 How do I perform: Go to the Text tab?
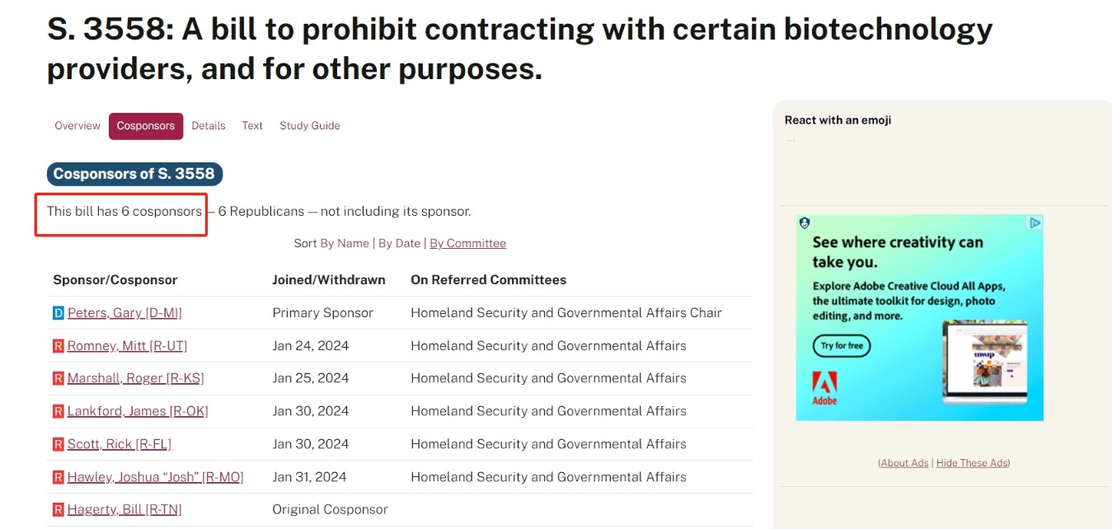click(x=252, y=126)
